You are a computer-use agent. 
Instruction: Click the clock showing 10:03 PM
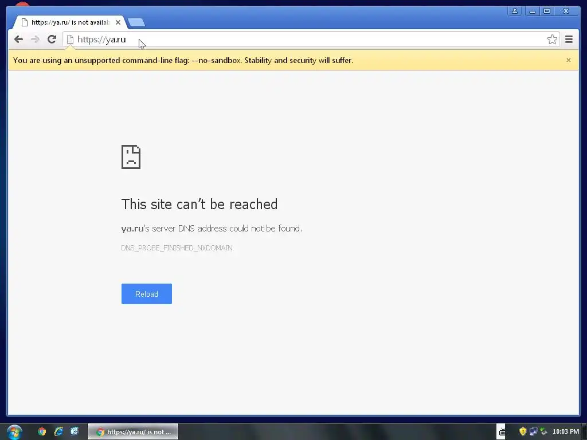click(566, 432)
